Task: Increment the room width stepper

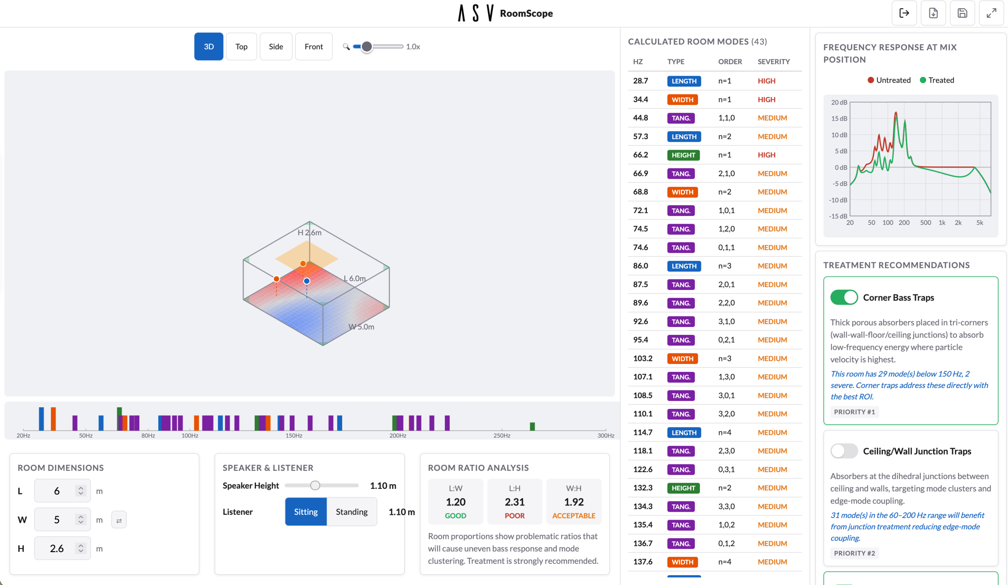Action: 80,516
